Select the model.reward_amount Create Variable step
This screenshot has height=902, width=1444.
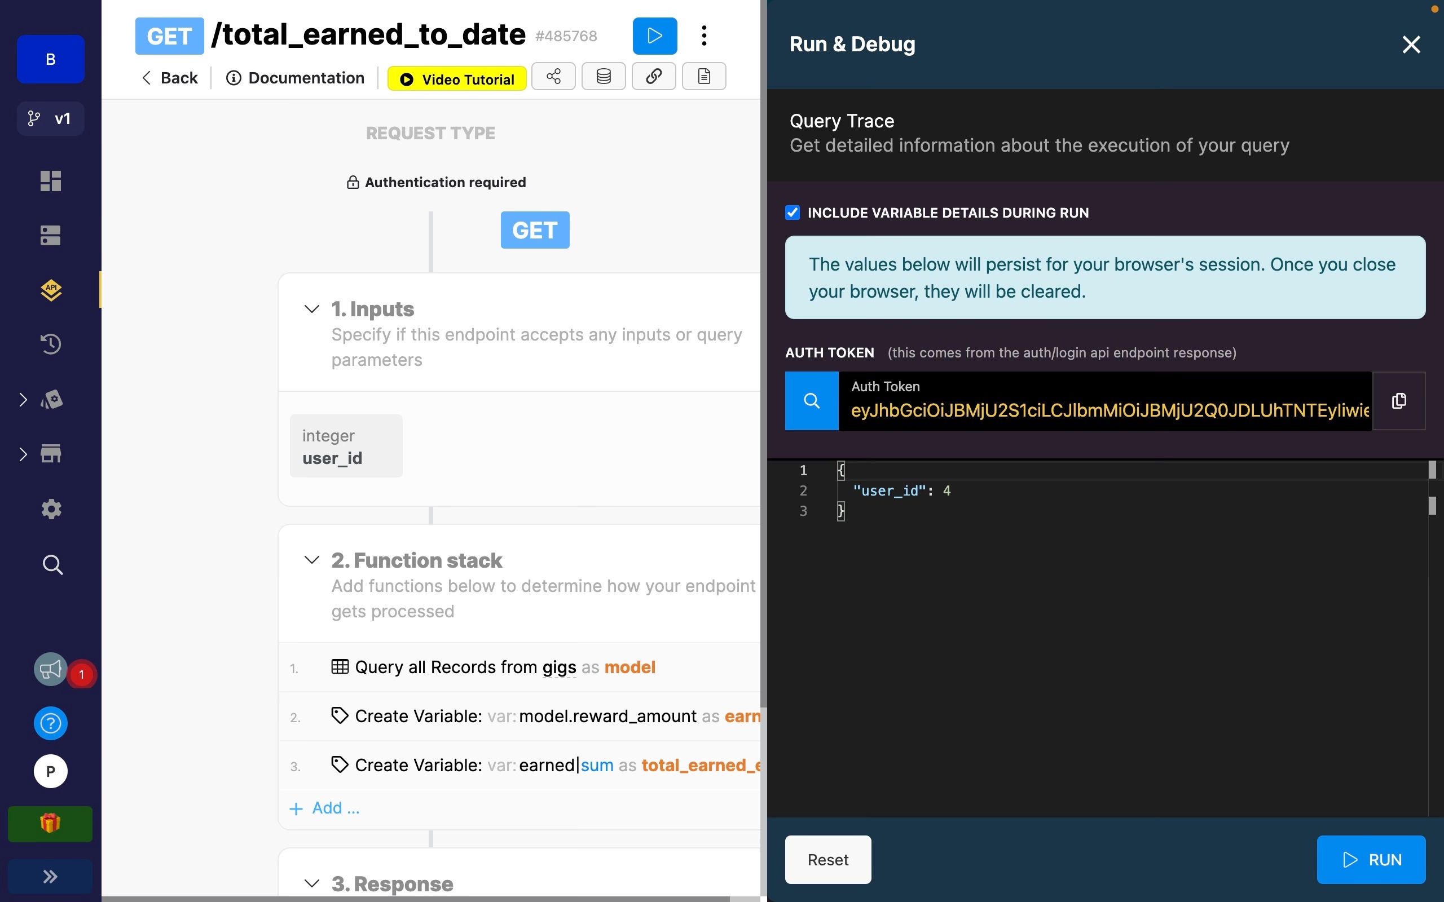[519, 717]
